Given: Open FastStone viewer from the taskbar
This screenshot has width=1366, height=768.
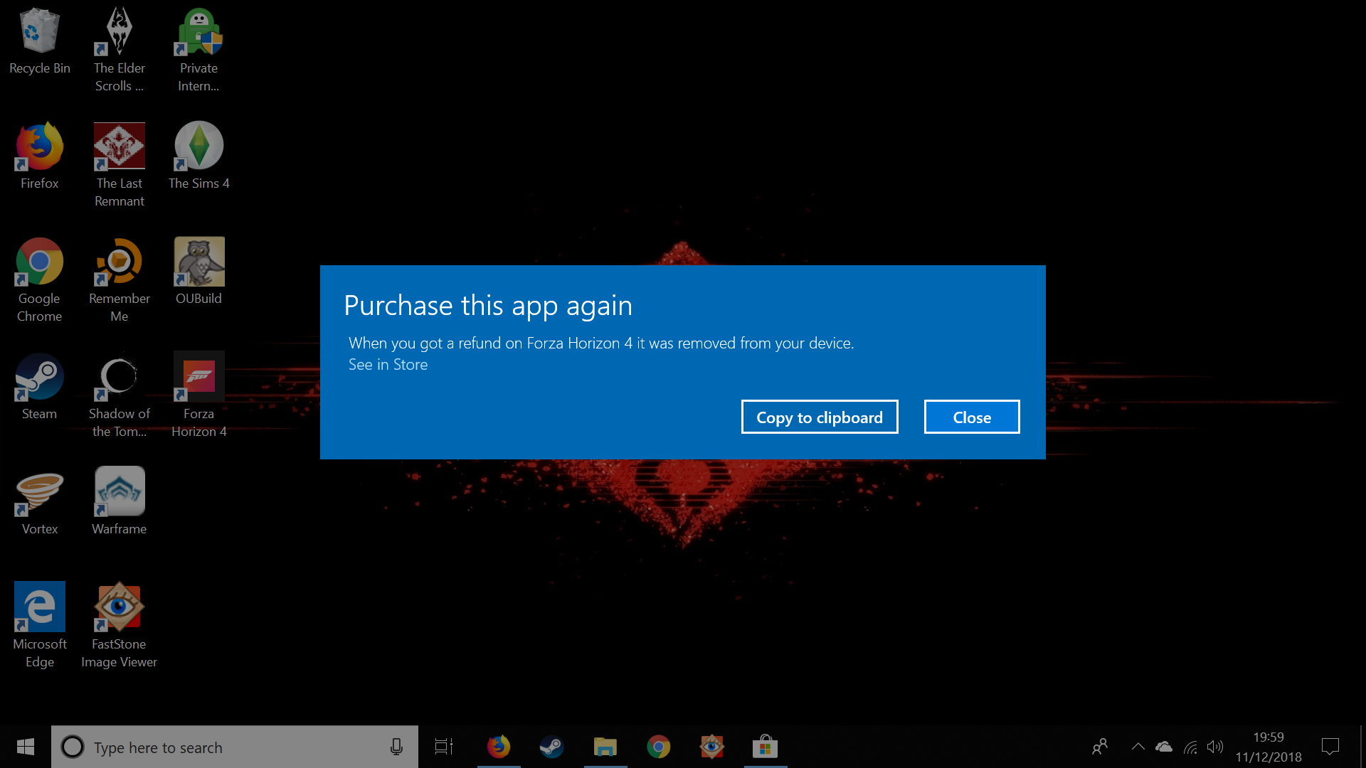Looking at the screenshot, I should pyautogui.click(x=712, y=747).
